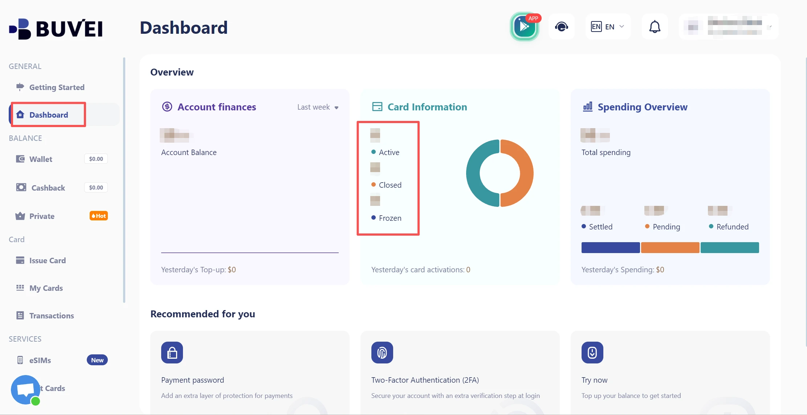Click the Payment password lock icon
The height and width of the screenshot is (415, 807).
pyautogui.click(x=172, y=353)
